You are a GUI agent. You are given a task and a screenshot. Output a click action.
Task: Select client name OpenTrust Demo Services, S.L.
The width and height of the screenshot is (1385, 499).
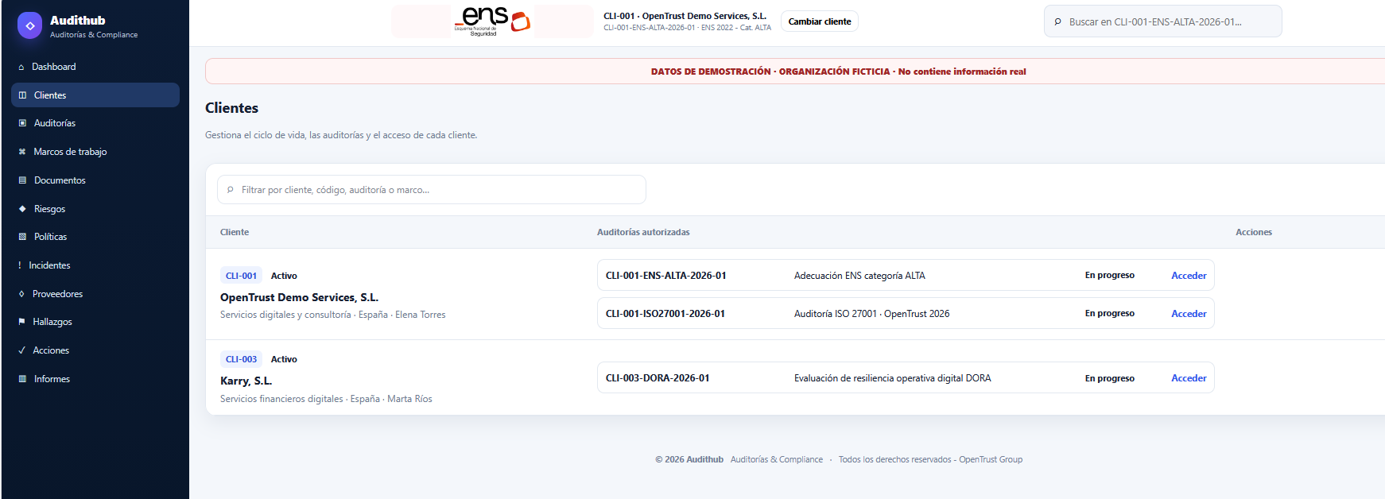pos(299,297)
